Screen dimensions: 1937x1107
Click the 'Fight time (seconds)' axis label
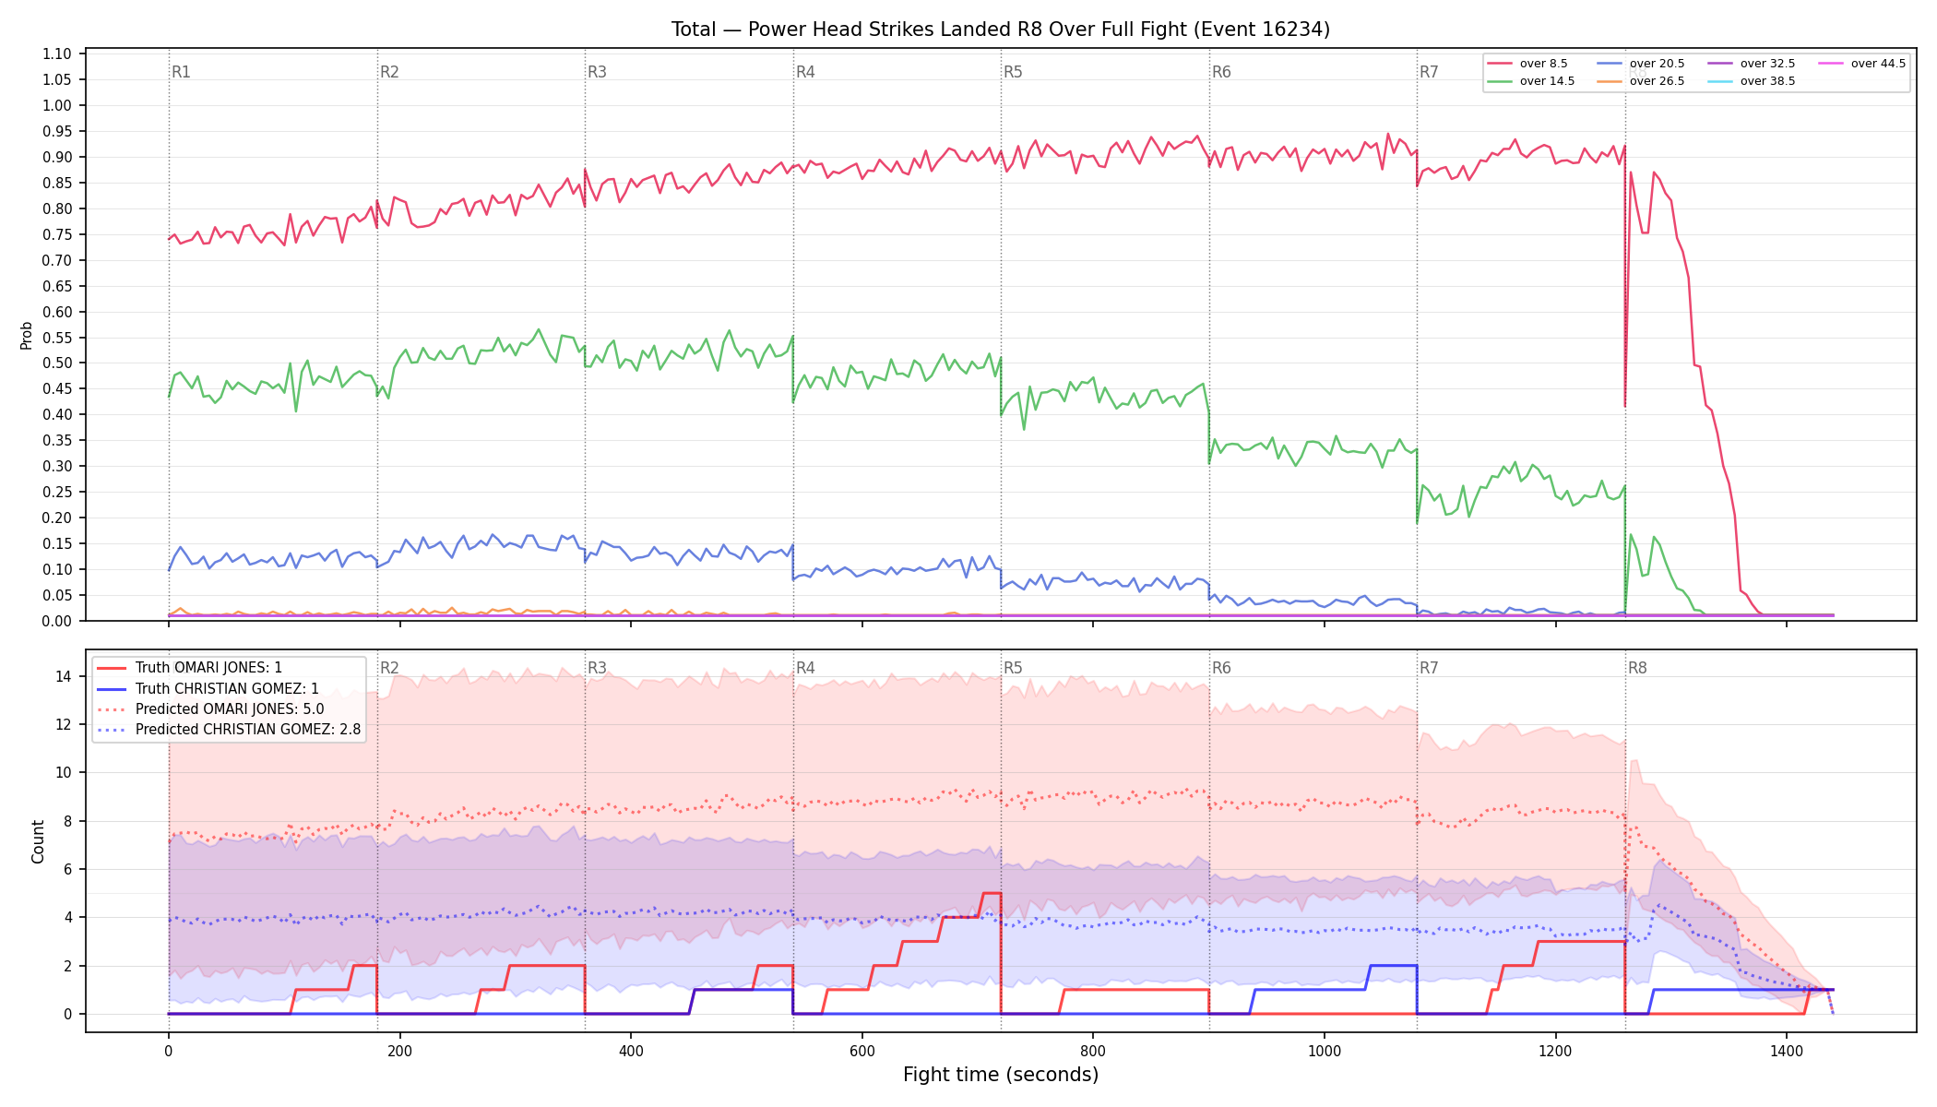(1001, 1075)
